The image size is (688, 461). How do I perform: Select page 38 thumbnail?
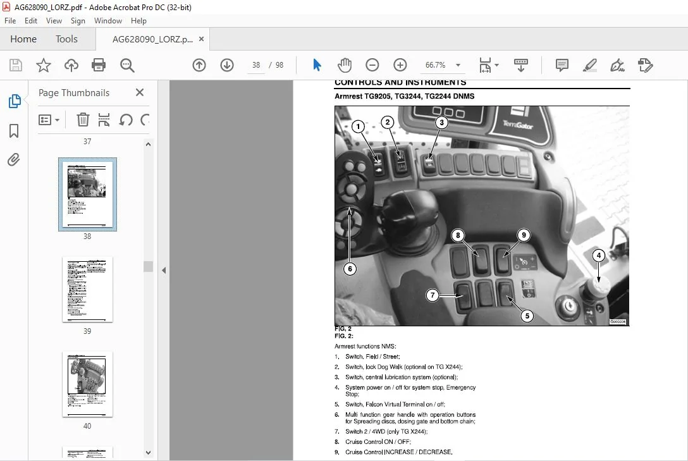click(x=87, y=194)
